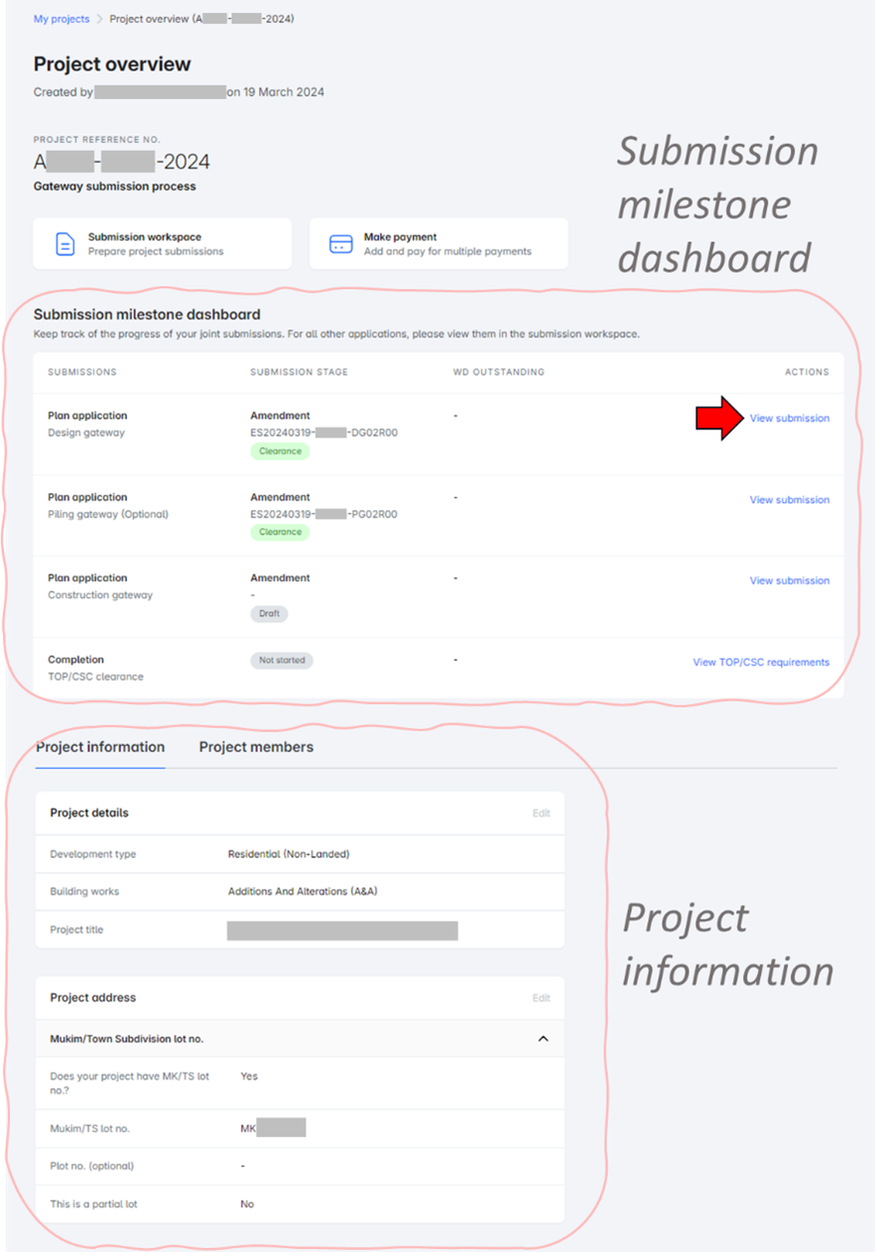View submission for the Design gateway plan application
Screen dimensions: 880x1252
[x=789, y=418]
